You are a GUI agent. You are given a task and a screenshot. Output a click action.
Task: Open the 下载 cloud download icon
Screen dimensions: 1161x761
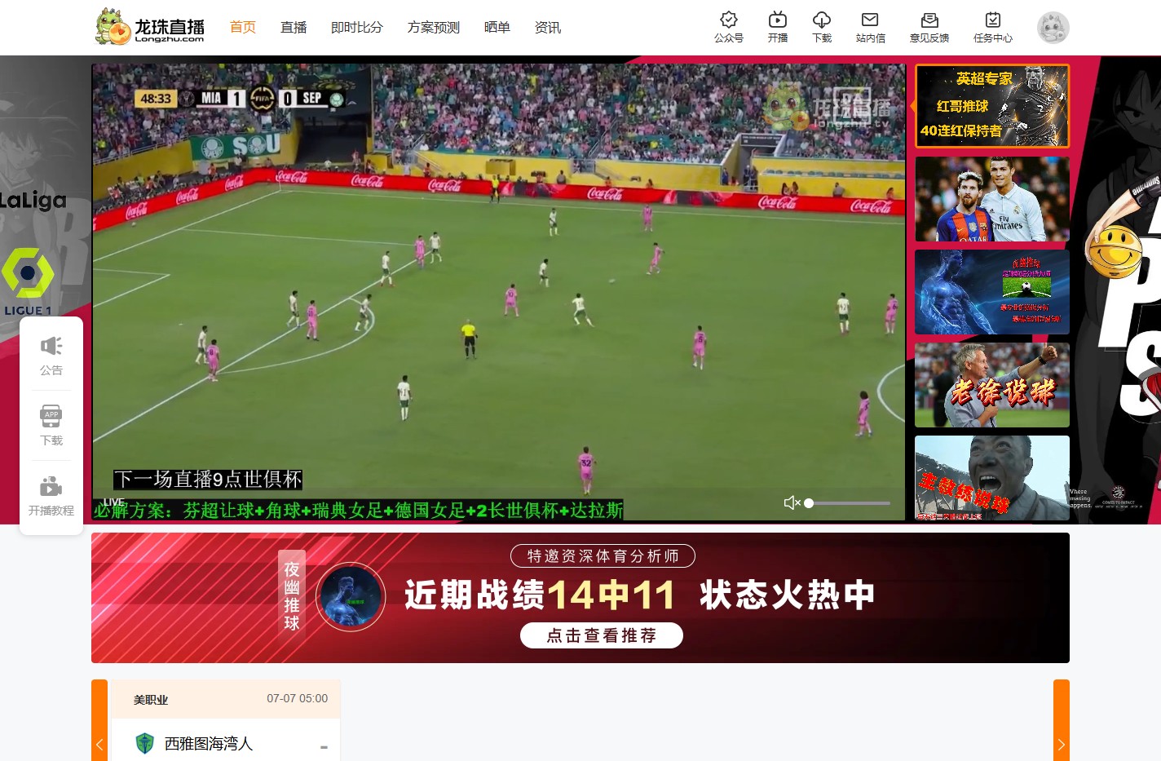(822, 27)
